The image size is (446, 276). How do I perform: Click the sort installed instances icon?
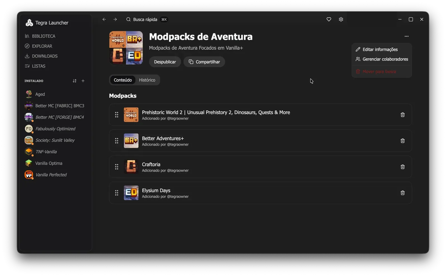click(x=74, y=81)
